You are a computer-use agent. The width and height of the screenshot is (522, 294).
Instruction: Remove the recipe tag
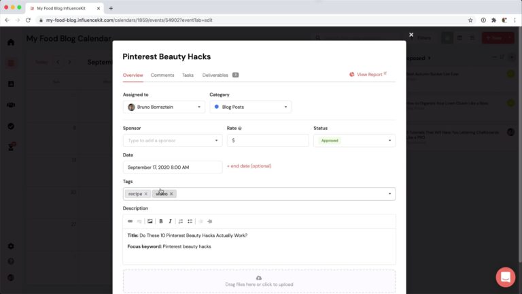[x=146, y=194]
